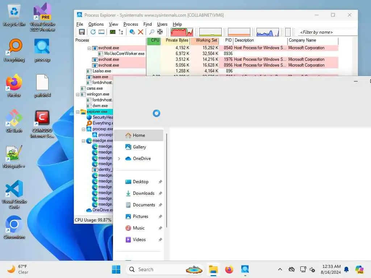The image size is (371, 278).
Task: Select the Notepad++ desktop shortcut
Action: tap(14, 156)
